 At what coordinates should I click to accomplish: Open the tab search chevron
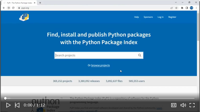176,3
